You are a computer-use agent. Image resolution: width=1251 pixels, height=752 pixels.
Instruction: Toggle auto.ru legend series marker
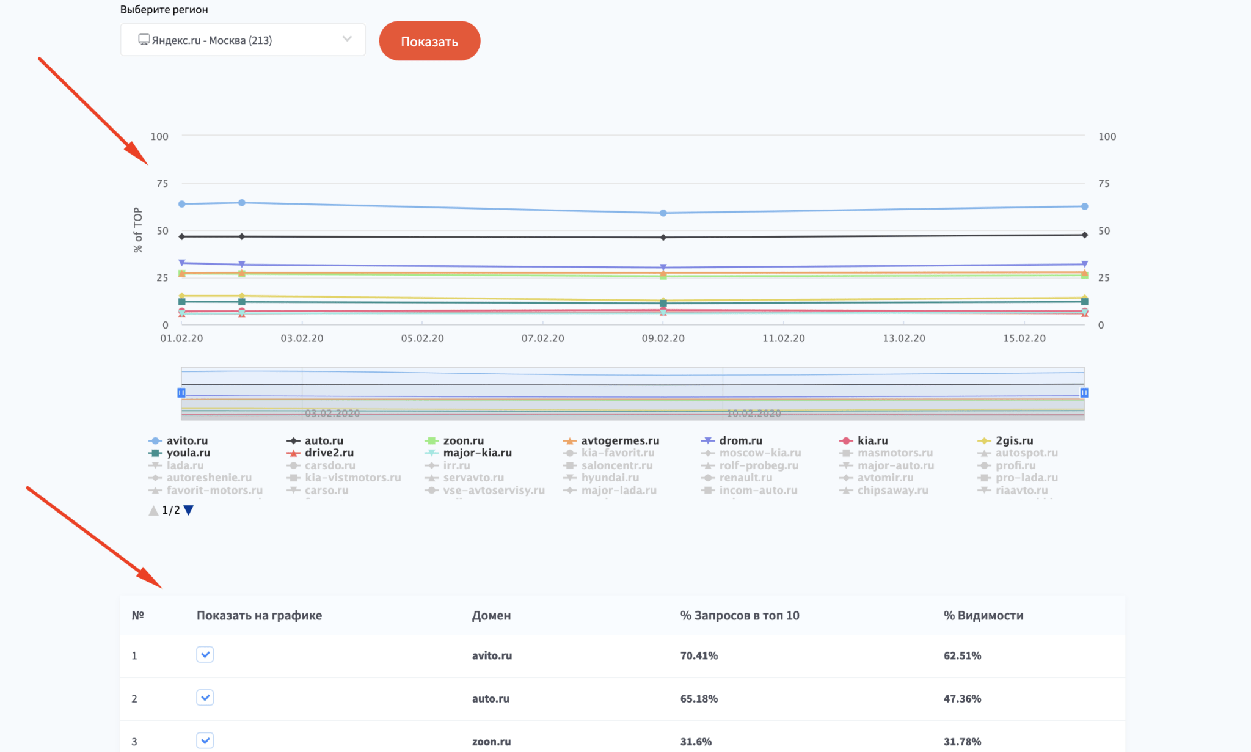[x=293, y=440]
